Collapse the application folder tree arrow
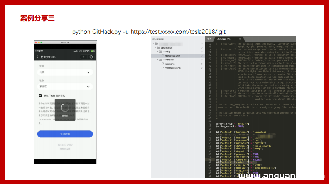This screenshot has height=184, width=329. point(155,48)
